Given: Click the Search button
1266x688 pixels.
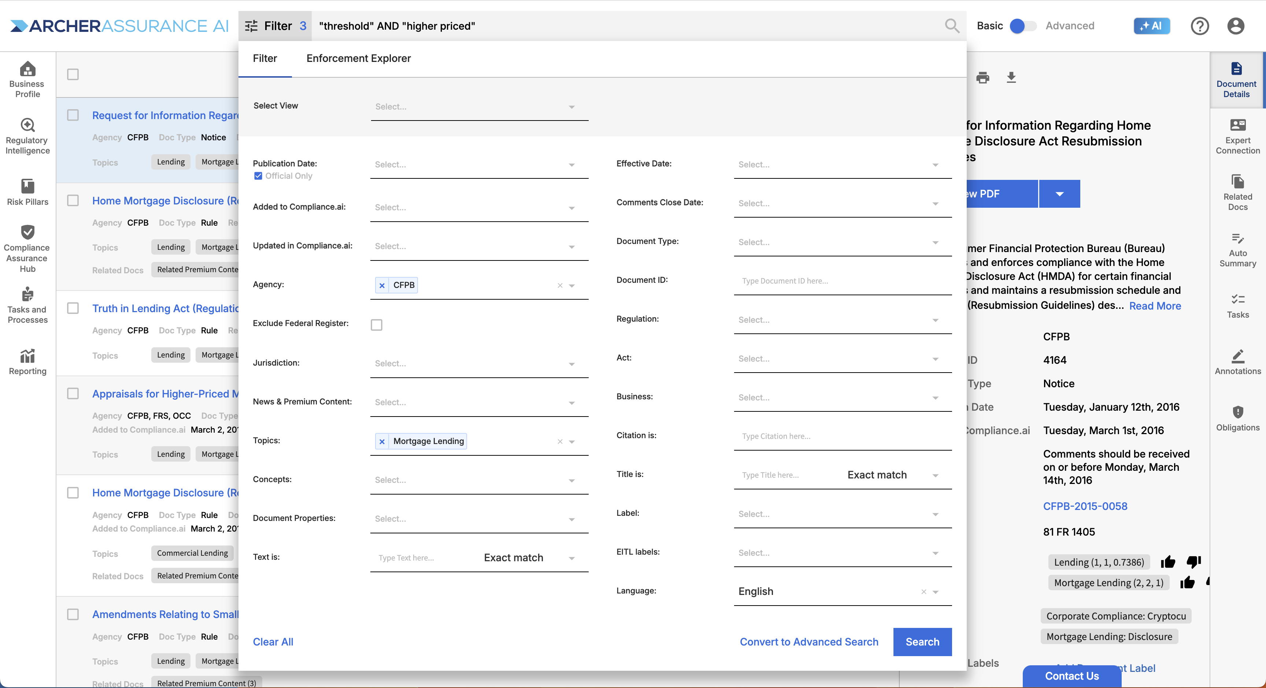Looking at the screenshot, I should (x=922, y=642).
